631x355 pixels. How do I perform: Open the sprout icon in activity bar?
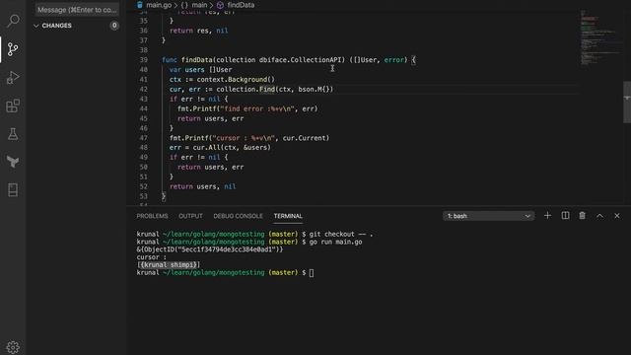coord(13,162)
